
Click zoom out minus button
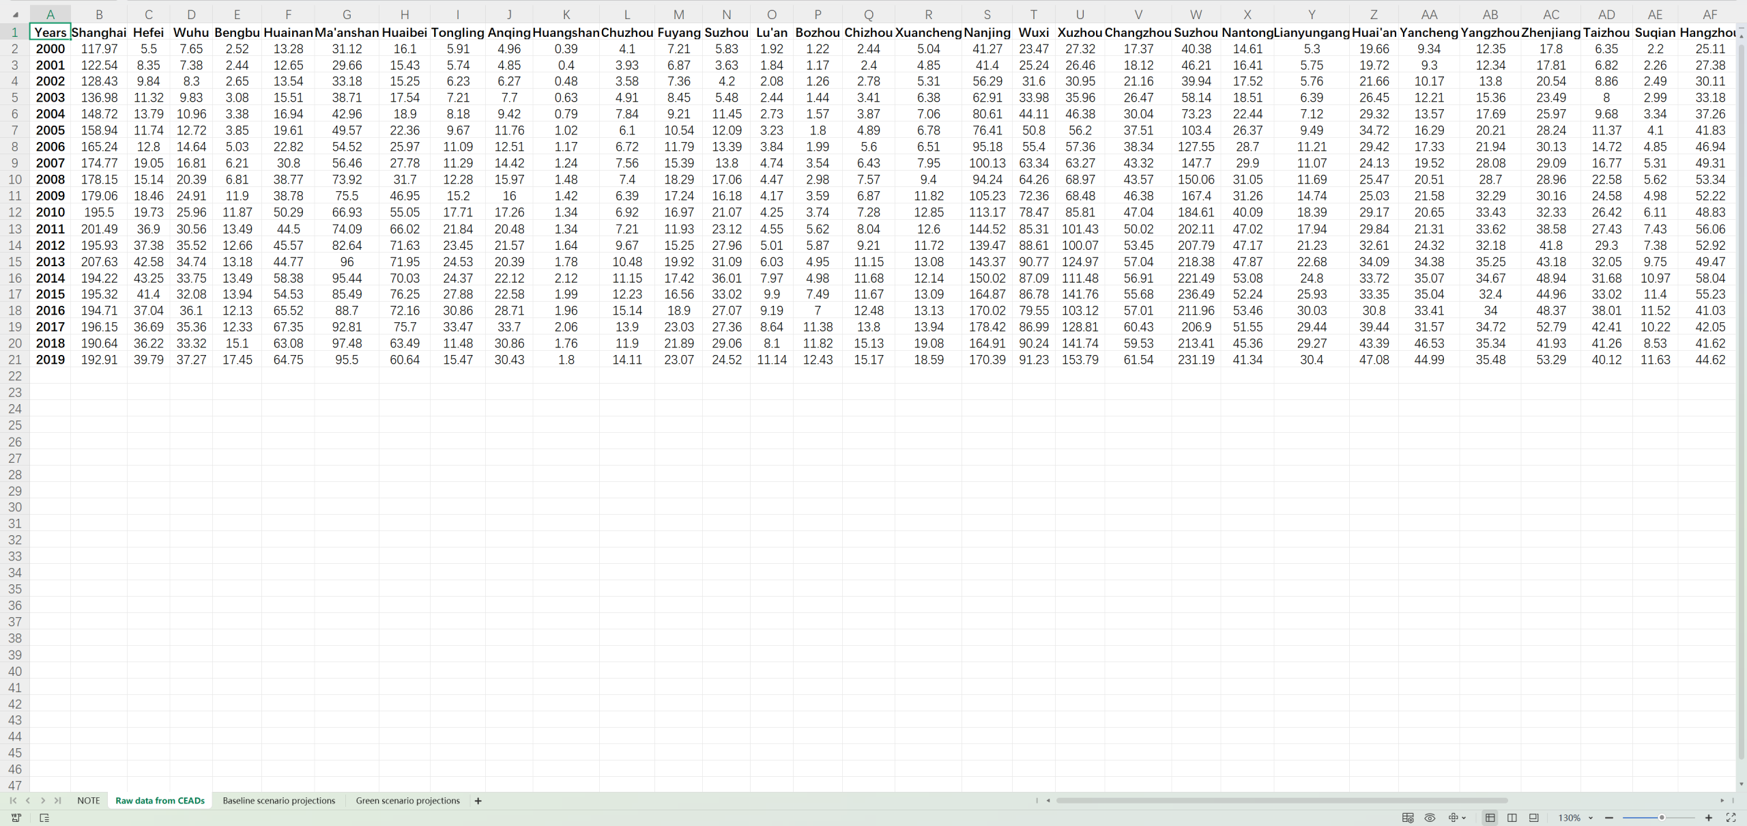click(x=1609, y=818)
